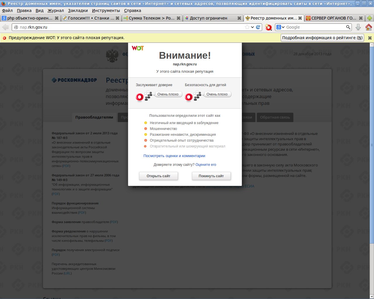Open the Справка menu
374x299 pixels.
(x=133, y=11)
